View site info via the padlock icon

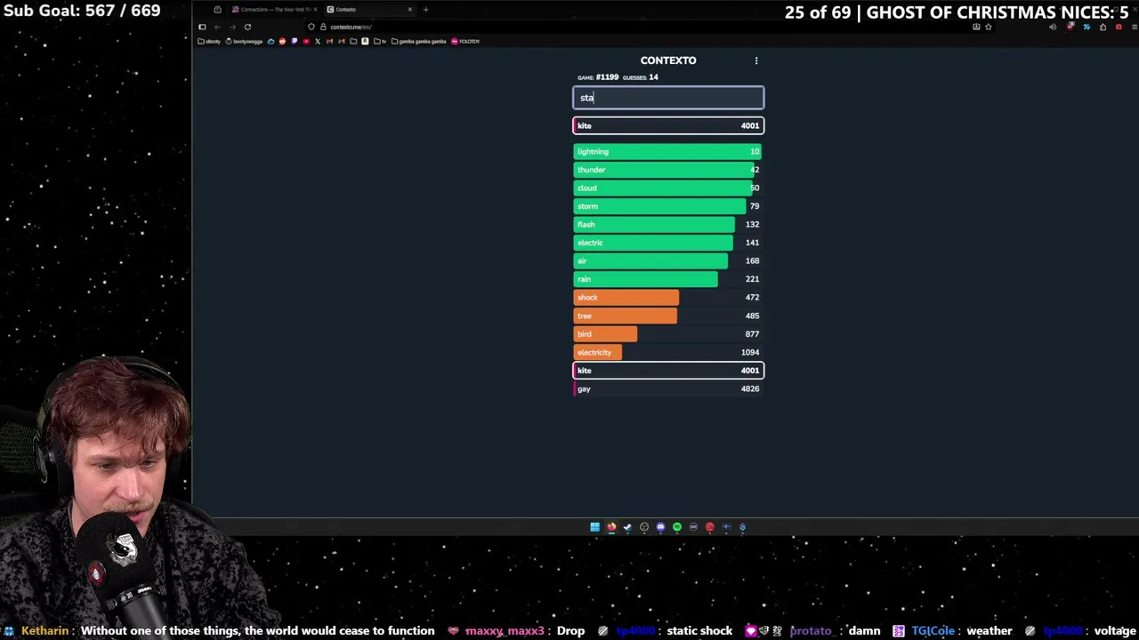[323, 27]
